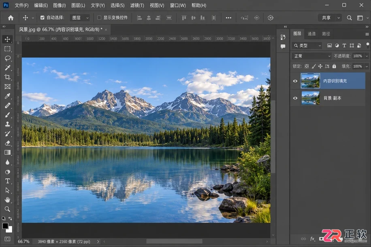371x247 pixels.
Task: Toggle the 自动选择 checkbox
Action: pos(43,17)
